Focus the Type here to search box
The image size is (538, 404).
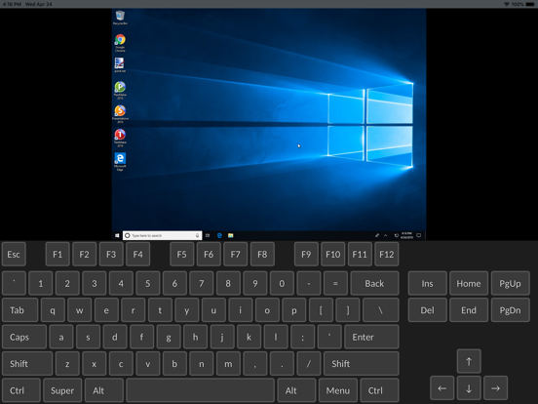pos(162,235)
